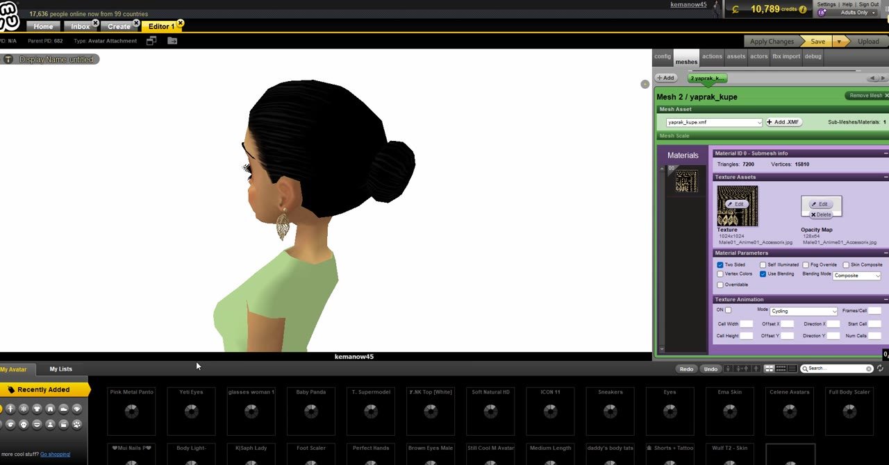Click the Apply Changes button

(x=772, y=42)
